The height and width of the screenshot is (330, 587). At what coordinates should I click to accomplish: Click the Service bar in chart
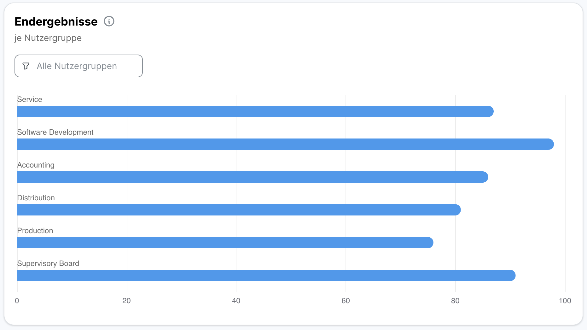[255, 111]
